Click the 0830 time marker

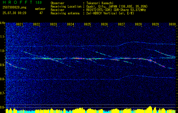coord(172,24)
